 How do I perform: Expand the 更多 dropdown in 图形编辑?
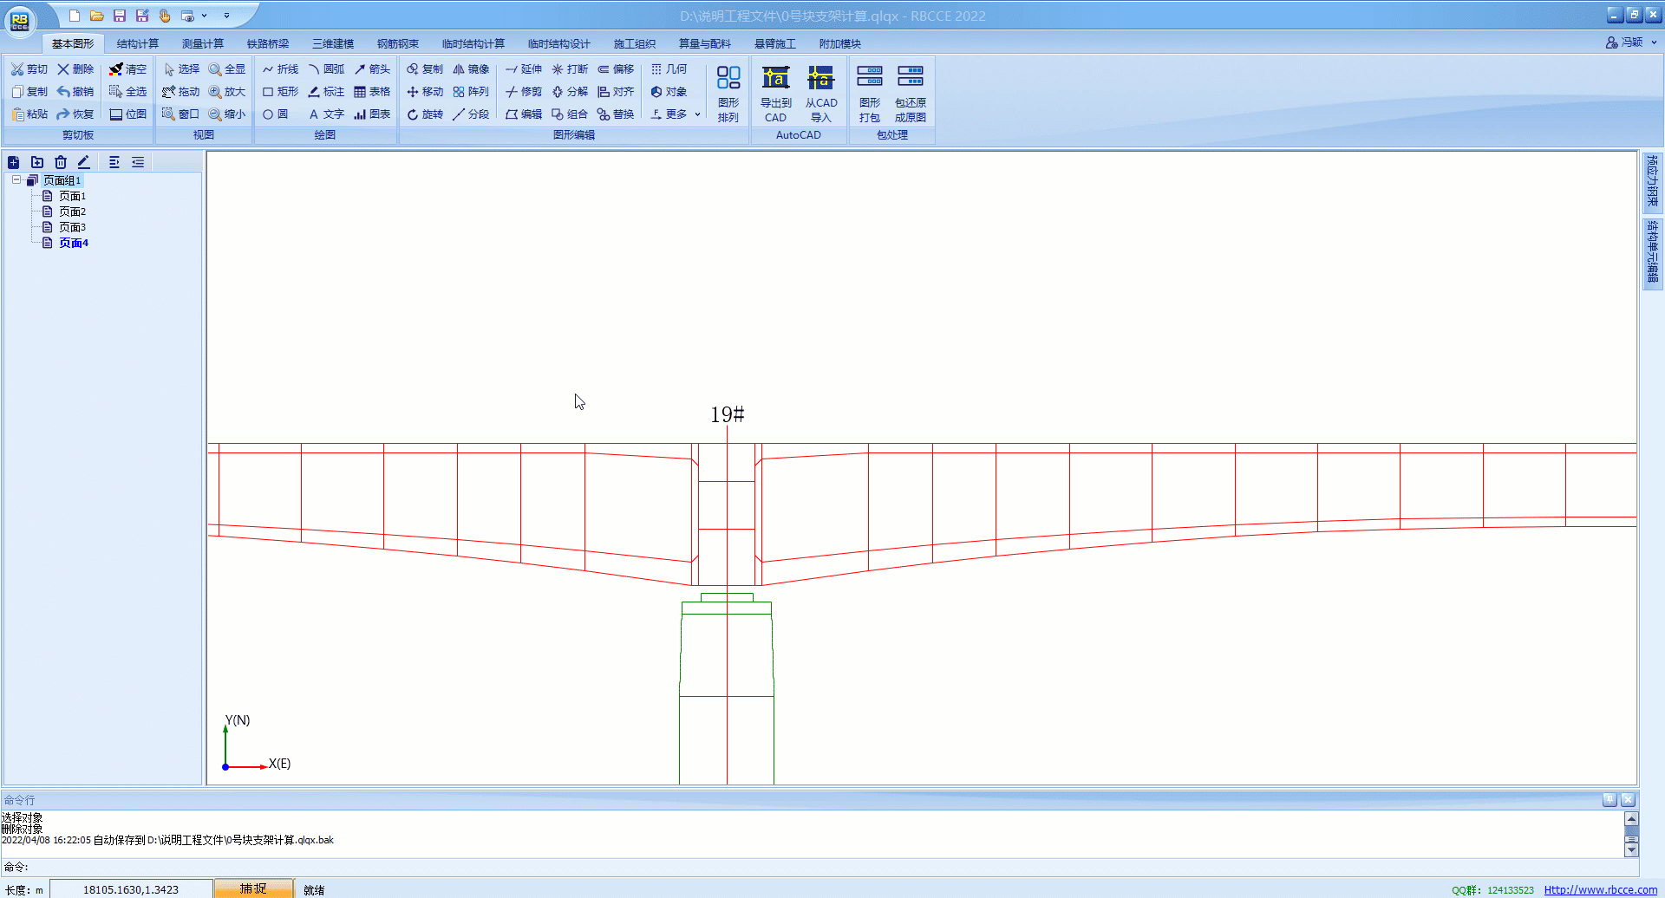pos(676,114)
